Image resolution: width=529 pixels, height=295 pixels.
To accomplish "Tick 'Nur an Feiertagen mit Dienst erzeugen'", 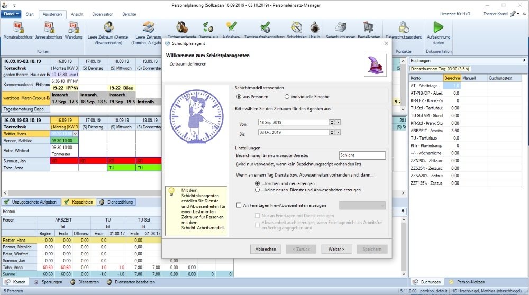I will click(x=258, y=215).
